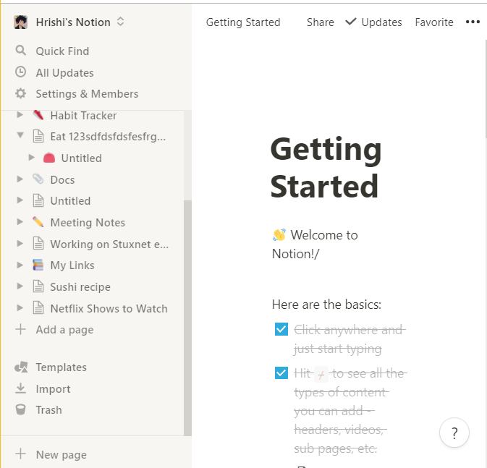Click the Hrishi's Notion workspace name

(73, 22)
